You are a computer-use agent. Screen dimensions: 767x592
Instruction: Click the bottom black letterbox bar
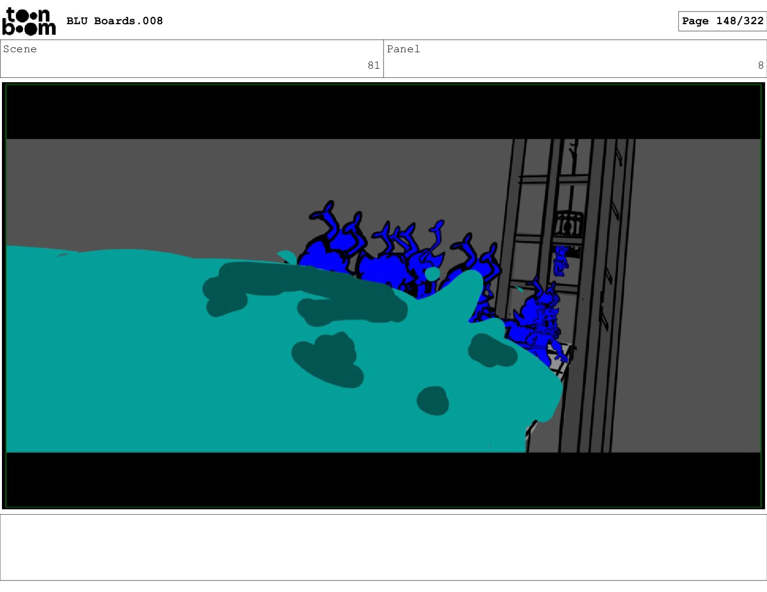pos(383,479)
